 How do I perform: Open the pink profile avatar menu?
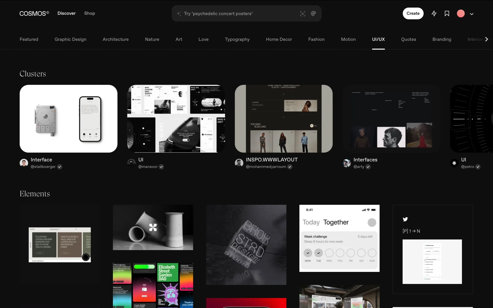(x=461, y=14)
